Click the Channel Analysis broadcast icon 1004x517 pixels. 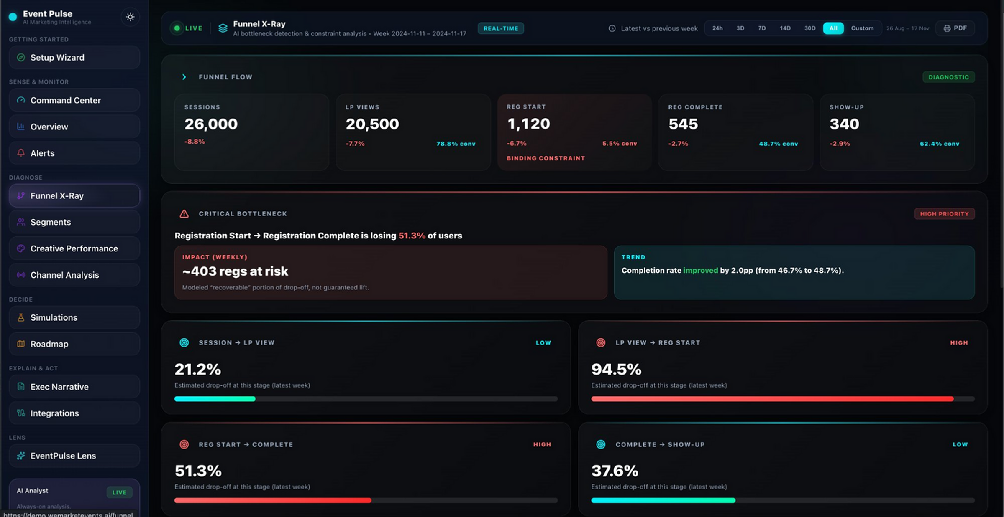click(x=21, y=275)
